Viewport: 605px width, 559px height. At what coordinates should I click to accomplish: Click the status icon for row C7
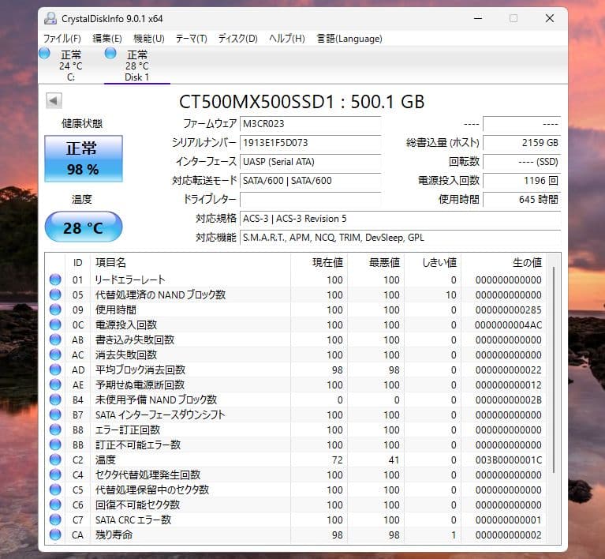(55, 520)
